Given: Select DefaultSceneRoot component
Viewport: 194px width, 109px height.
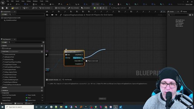Looking at the screenshot, I should pos(11,20).
